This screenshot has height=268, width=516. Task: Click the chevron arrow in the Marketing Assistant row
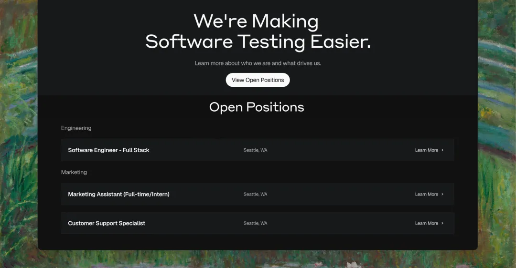[442, 194]
